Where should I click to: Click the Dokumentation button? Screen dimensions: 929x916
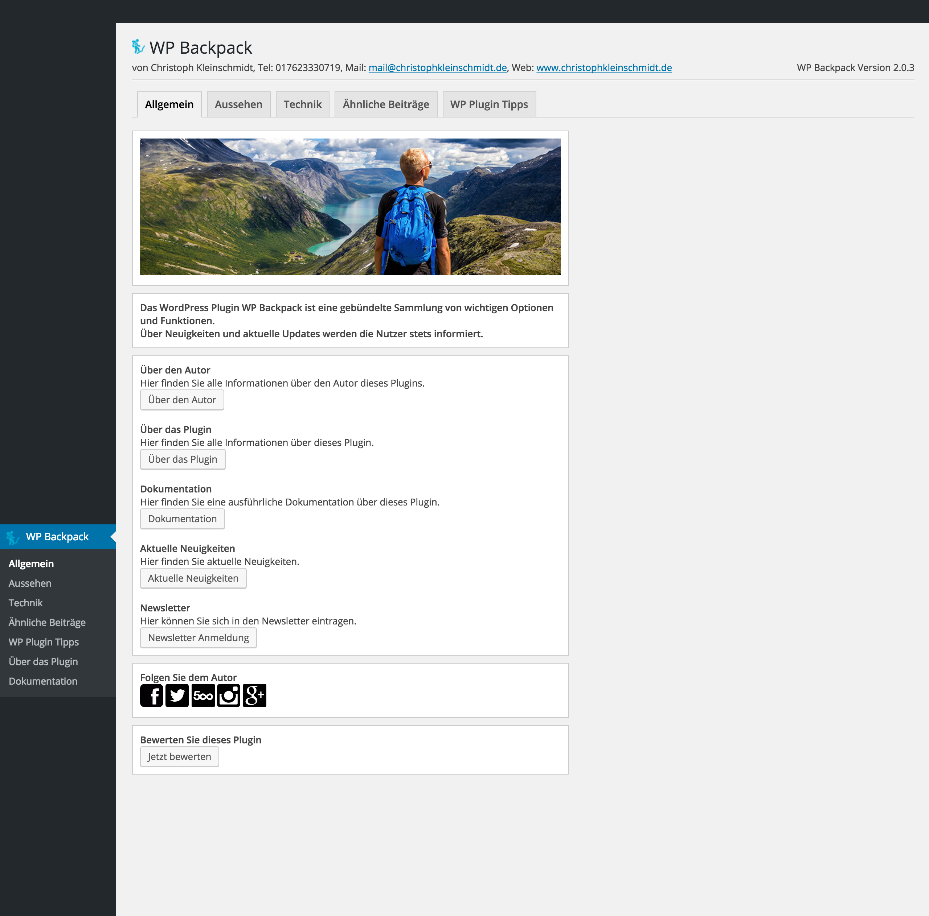[x=182, y=519]
